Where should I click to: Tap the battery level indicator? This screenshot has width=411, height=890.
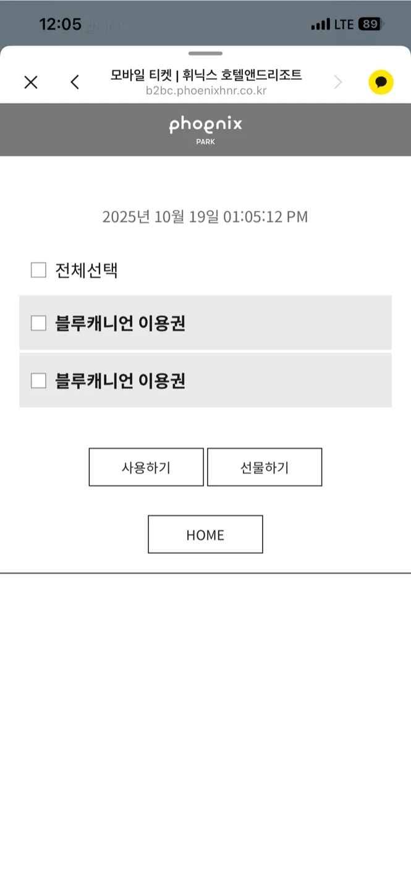click(371, 25)
